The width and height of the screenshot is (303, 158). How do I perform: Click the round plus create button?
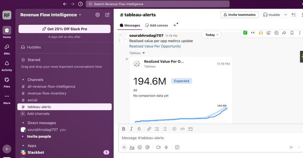(x=7, y=149)
